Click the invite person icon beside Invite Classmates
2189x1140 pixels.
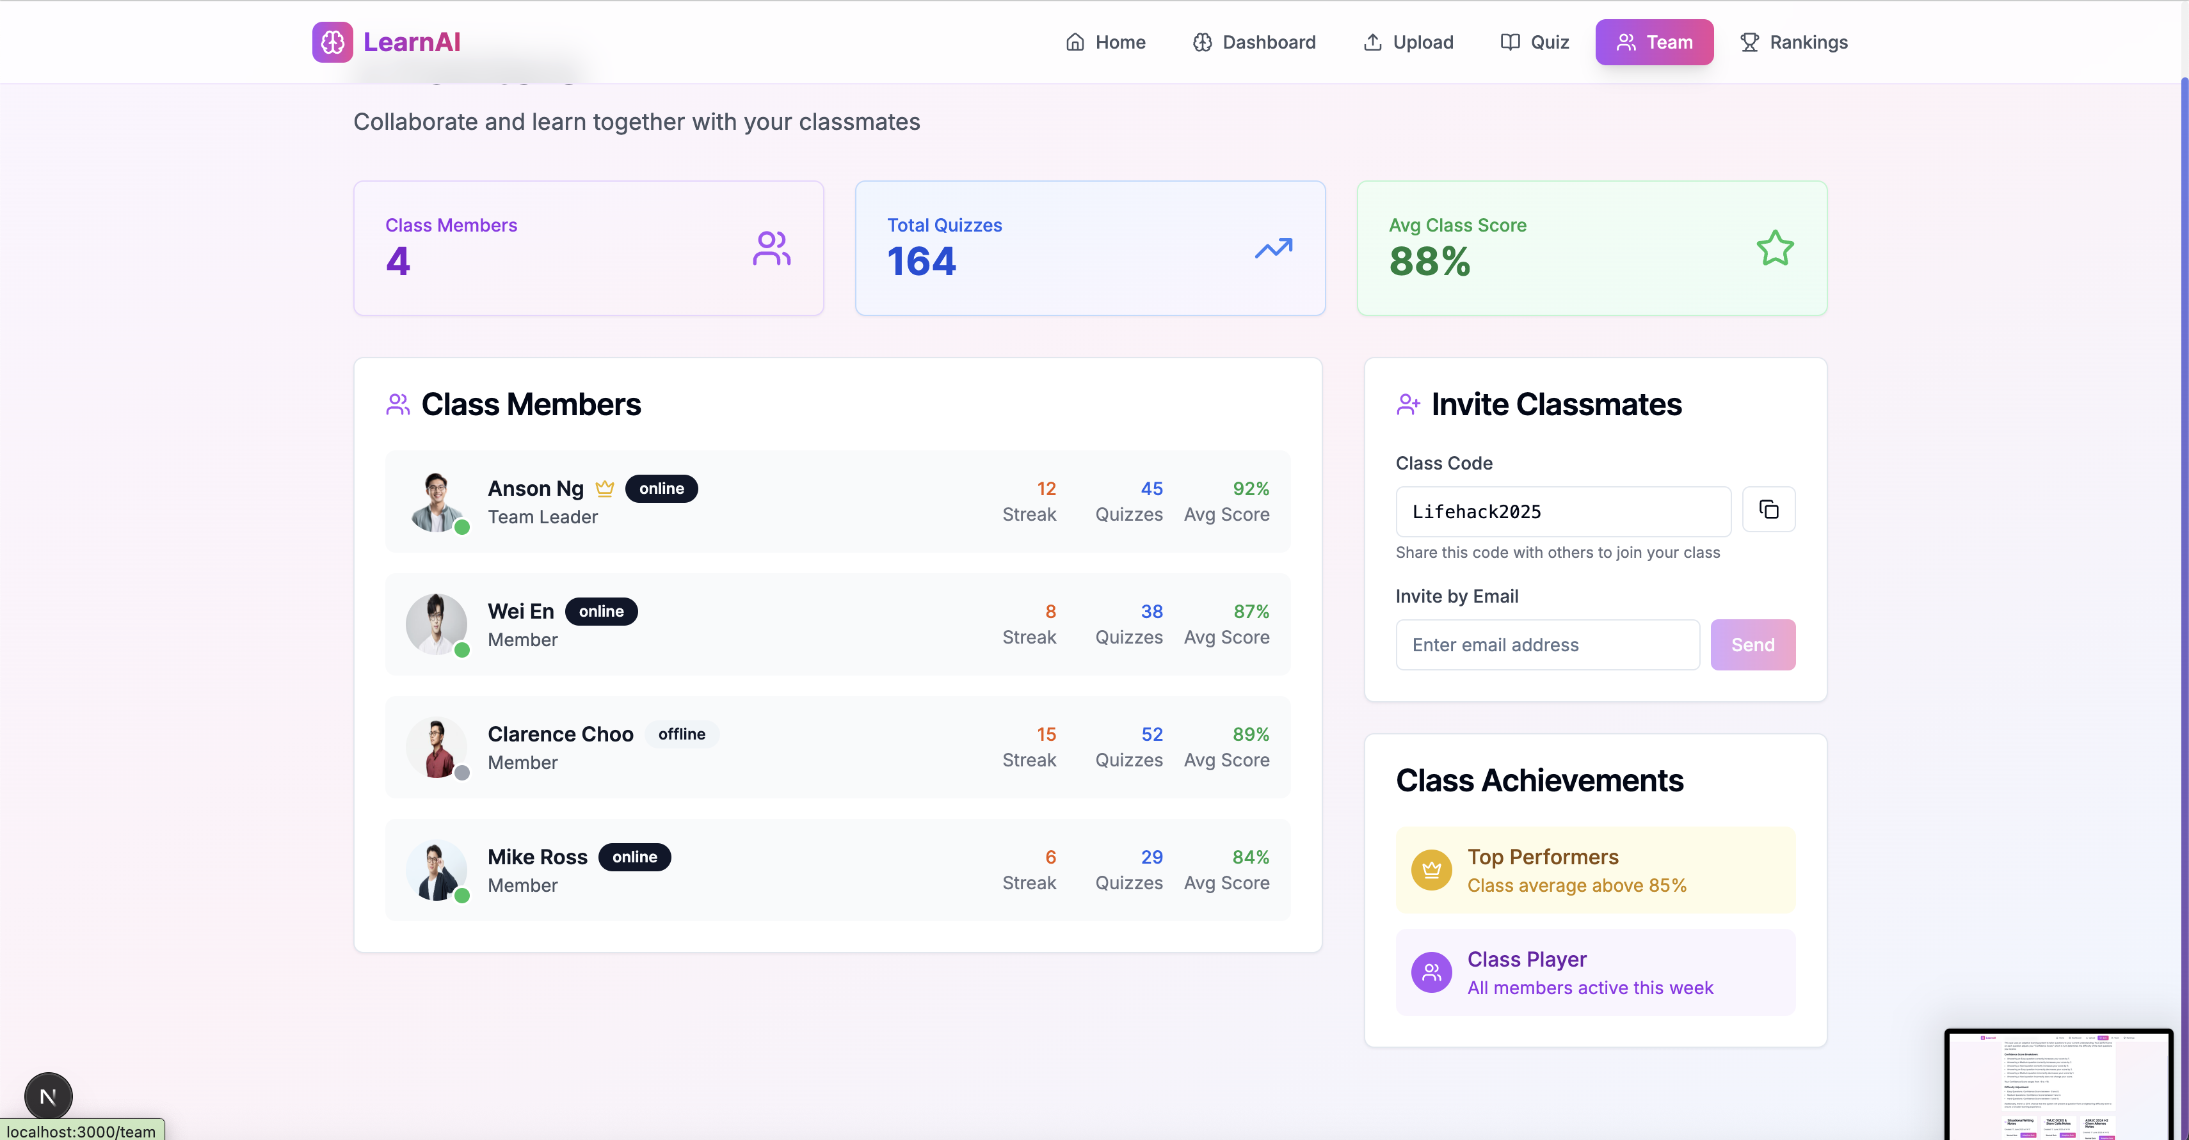click(x=1408, y=404)
